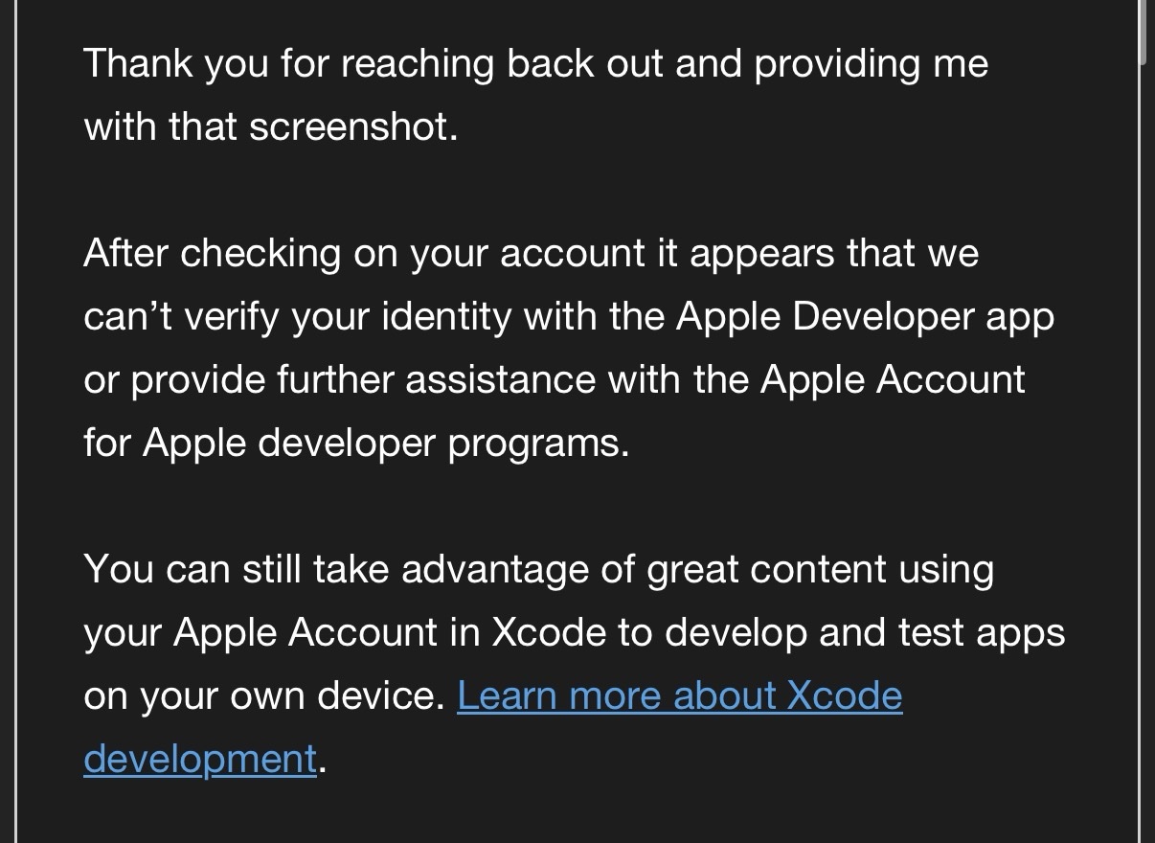The width and height of the screenshot is (1155, 843).
Task: Click the phrase "Apple Developer app"
Action: coord(865,317)
